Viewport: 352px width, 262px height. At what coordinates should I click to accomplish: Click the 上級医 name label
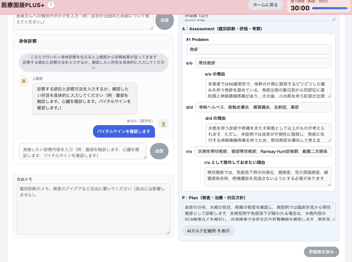[x=37, y=78]
